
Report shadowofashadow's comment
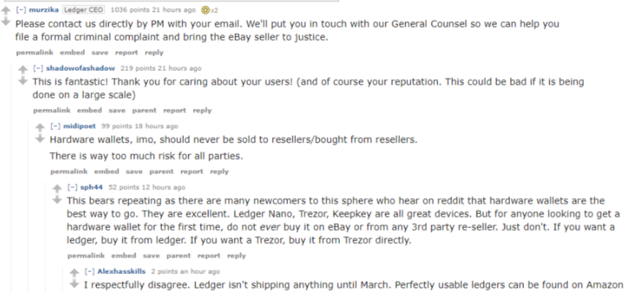[174, 110]
